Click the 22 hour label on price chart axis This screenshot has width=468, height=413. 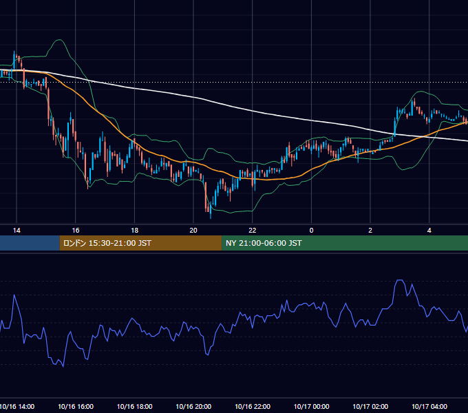[253, 231]
